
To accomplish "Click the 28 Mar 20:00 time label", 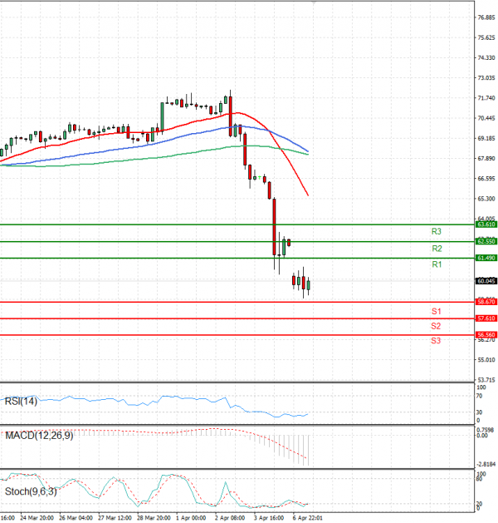I will pyautogui.click(x=154, y=518).
